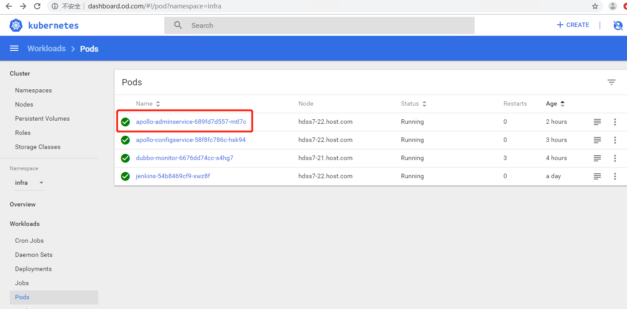The height and width of the screenshot is (309, 627).
Task: Click the filter icon in Pods card
Action: click(611, 82)
